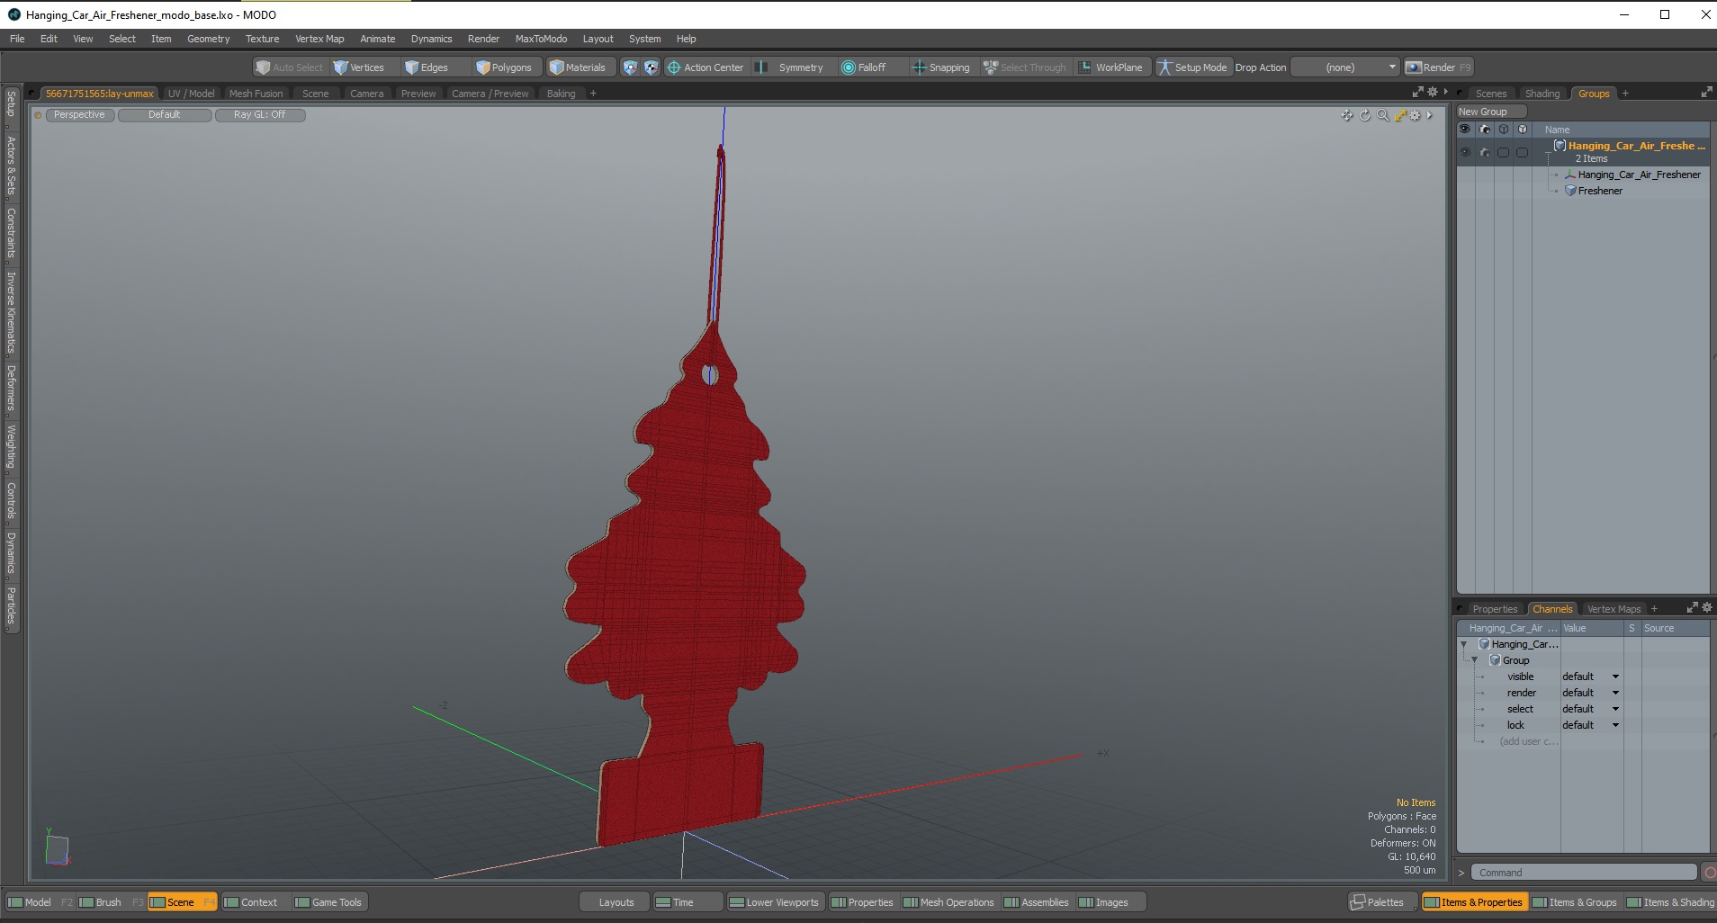Image resolution: width=1717 pixels, height=923 pixels.
Task: Toggle Ray GL: Off in viewport
Action: 260,115
